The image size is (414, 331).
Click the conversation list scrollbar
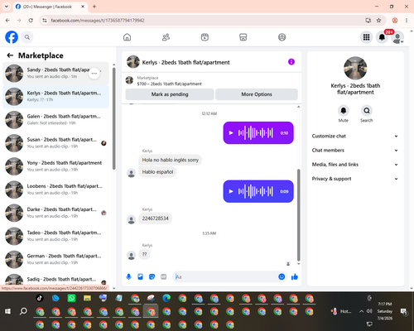coord(113,118)
